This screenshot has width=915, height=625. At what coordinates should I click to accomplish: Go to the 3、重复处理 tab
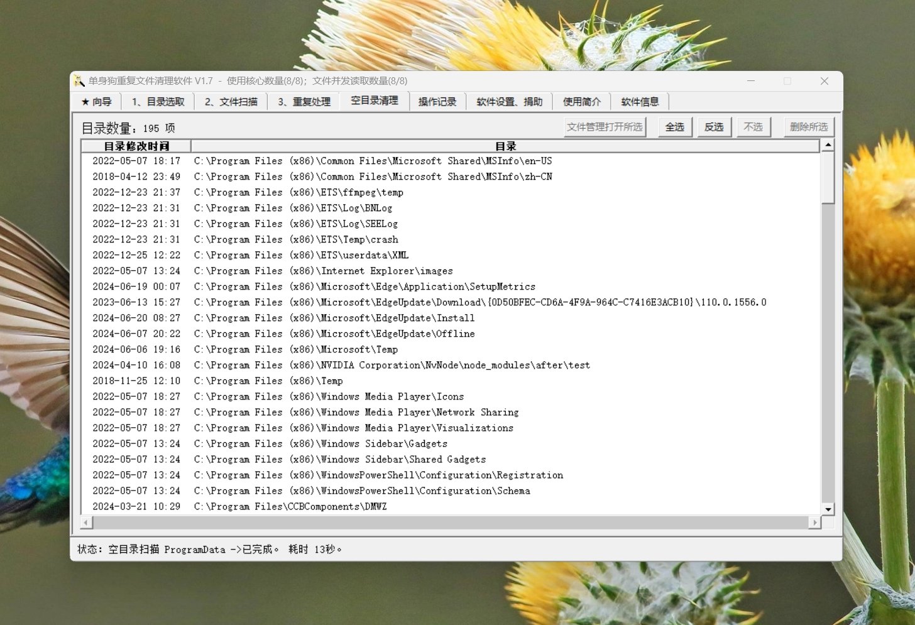pyautogui.click(x=304, y=102)
